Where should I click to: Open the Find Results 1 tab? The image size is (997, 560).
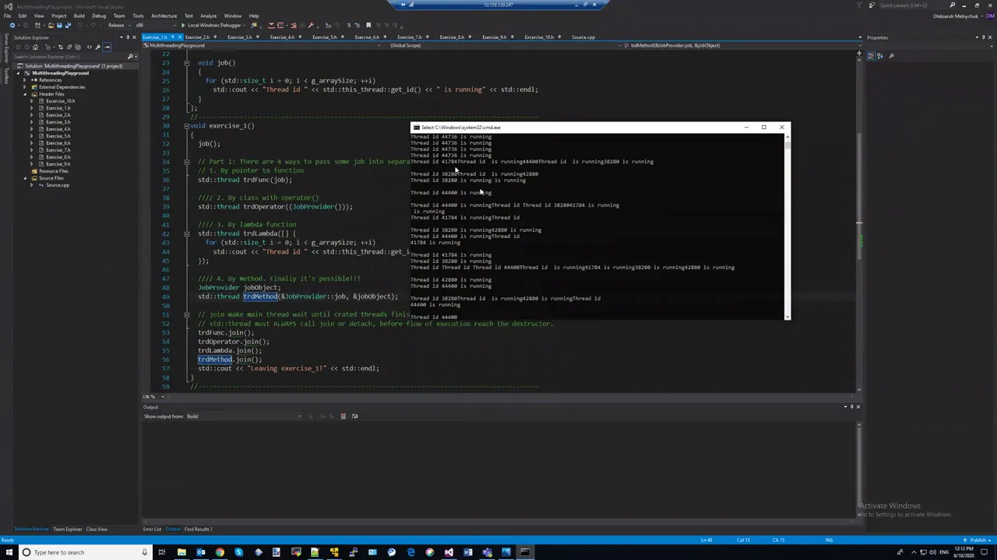198,529
